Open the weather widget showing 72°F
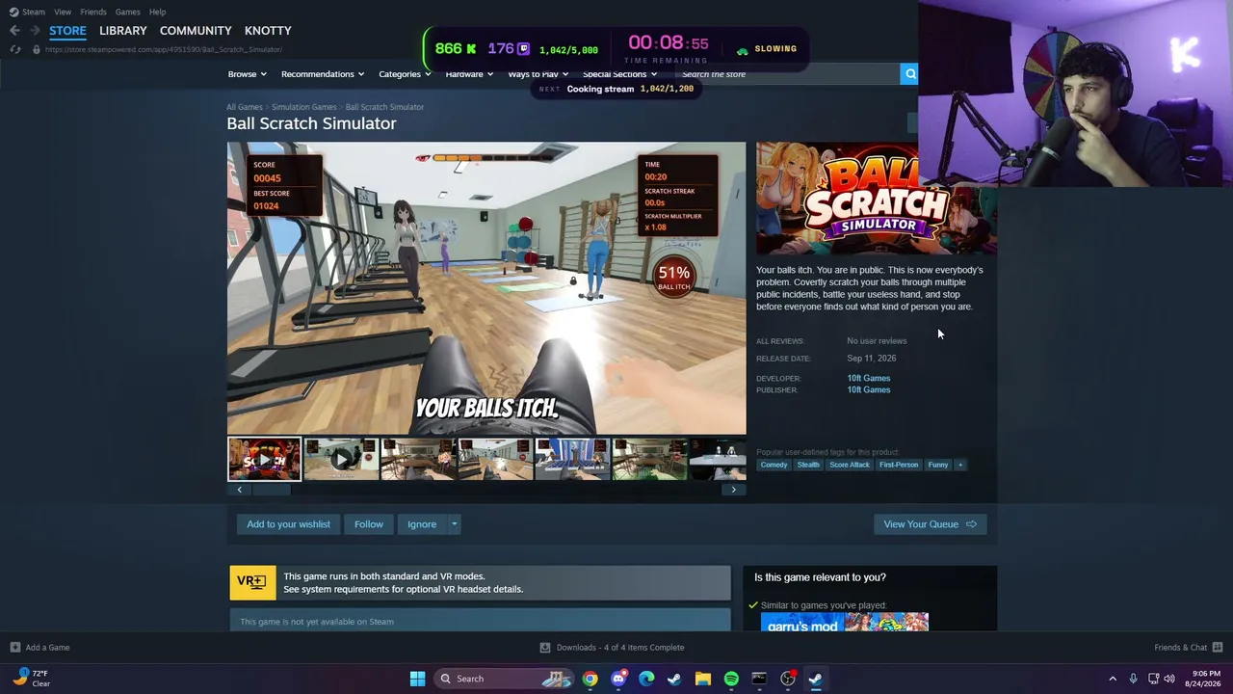Screen dimensions: 1233x694 click(31, 679)
